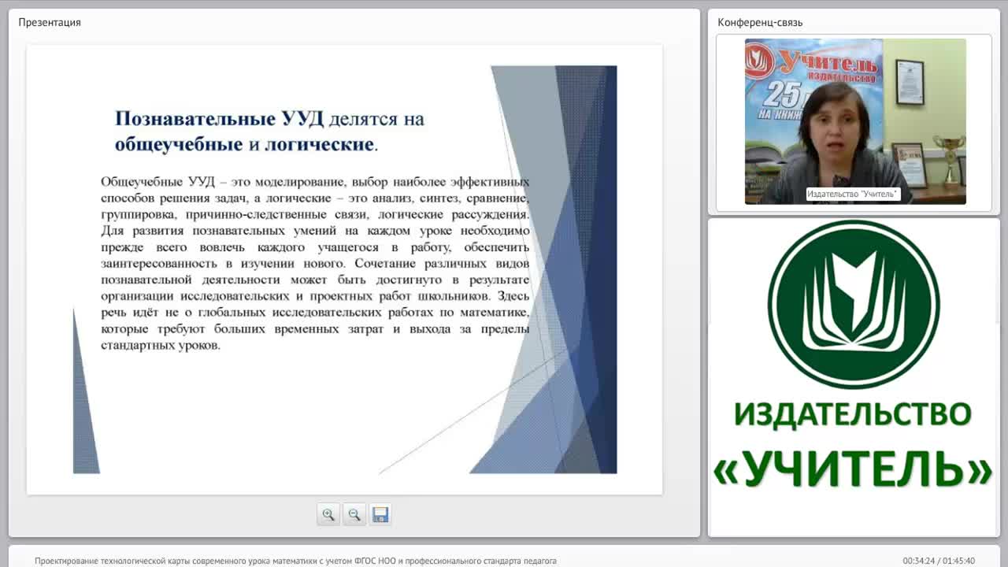
Task: Zoom out of the presentation slide
Action: click(354, 514)
